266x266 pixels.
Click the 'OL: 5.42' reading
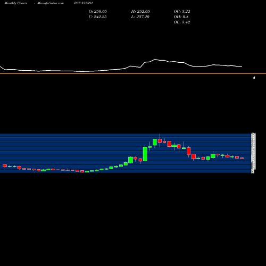(x=182, y=22)
